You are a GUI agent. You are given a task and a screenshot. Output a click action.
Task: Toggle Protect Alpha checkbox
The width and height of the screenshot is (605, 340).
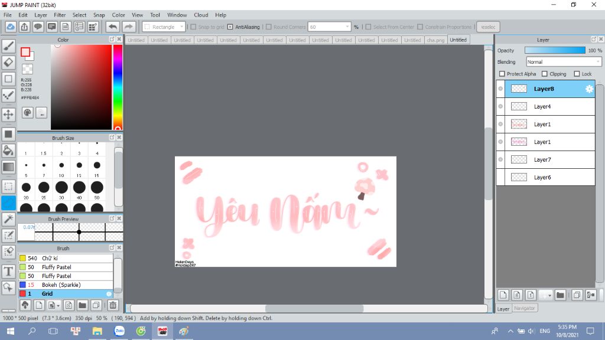click(x=502, y=74)
